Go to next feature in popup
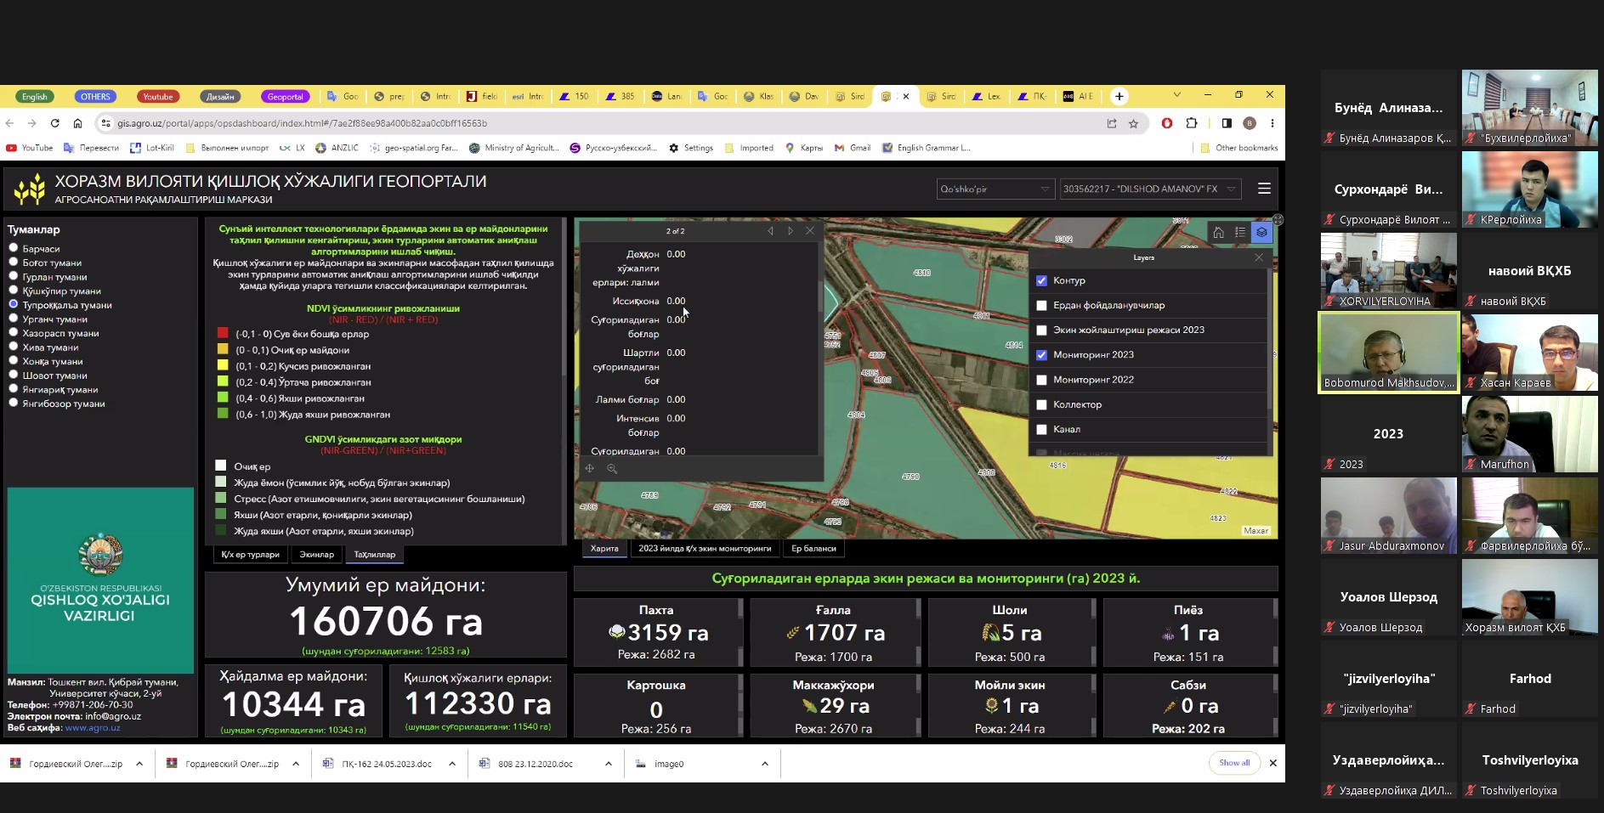Viewport: 1604px width, 813px height. [x=791, y=231]
